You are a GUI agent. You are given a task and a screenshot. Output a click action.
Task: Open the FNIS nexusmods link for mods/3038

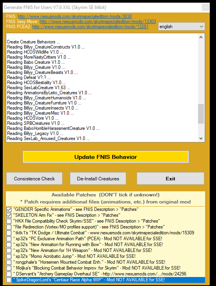point(75,16)
